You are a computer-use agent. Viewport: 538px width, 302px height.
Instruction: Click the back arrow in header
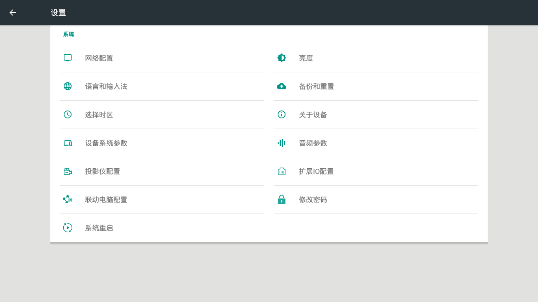[13, 13]
